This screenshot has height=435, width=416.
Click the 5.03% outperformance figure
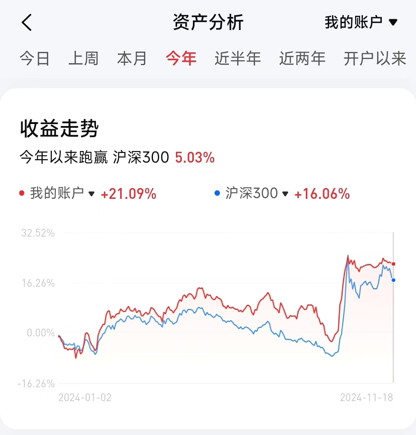point(195,158)
